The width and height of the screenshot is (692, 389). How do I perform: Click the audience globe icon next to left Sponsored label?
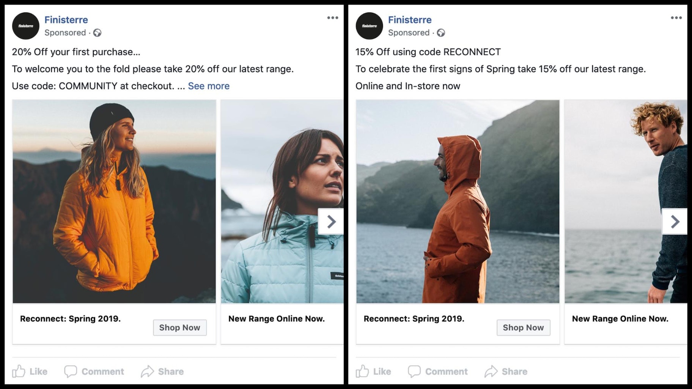[98, 33]
